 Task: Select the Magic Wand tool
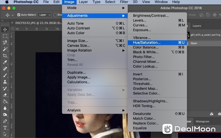click(5, 49)
